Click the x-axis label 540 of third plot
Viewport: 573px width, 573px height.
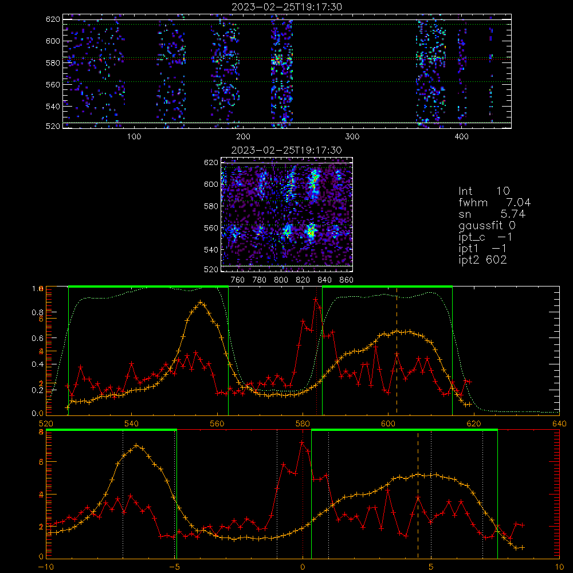pos(132,423)
